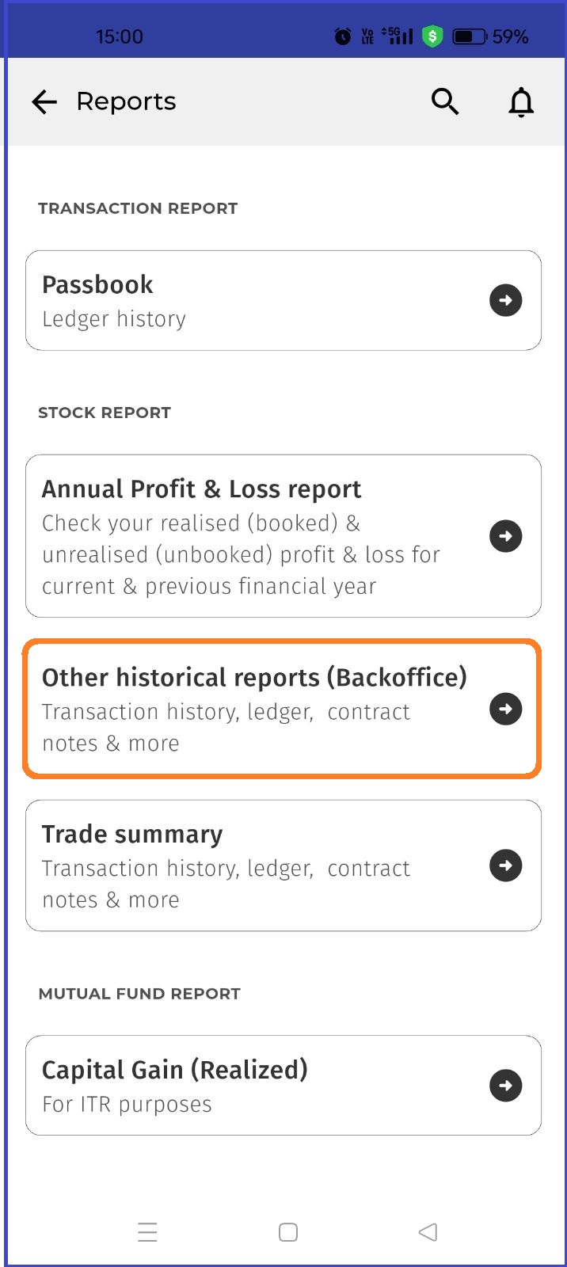This screenshot has height=1267, width=567.
Task: Open the Passbook ledger history title
Action: pyautogui.click(x=97, y=285)
